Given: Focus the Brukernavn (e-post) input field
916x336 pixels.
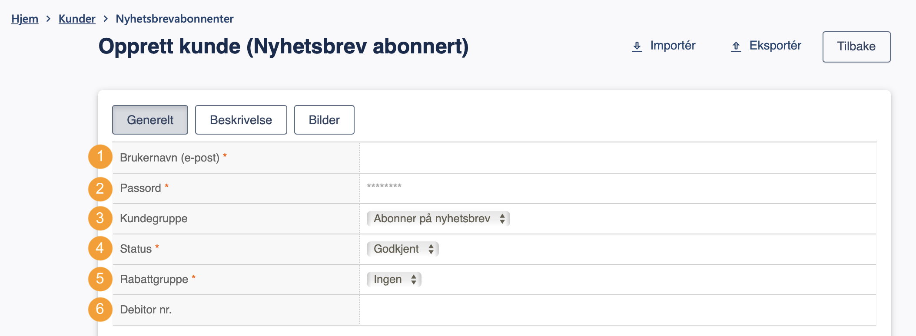Looking at the screenshot, I should (x=617, y=158).
